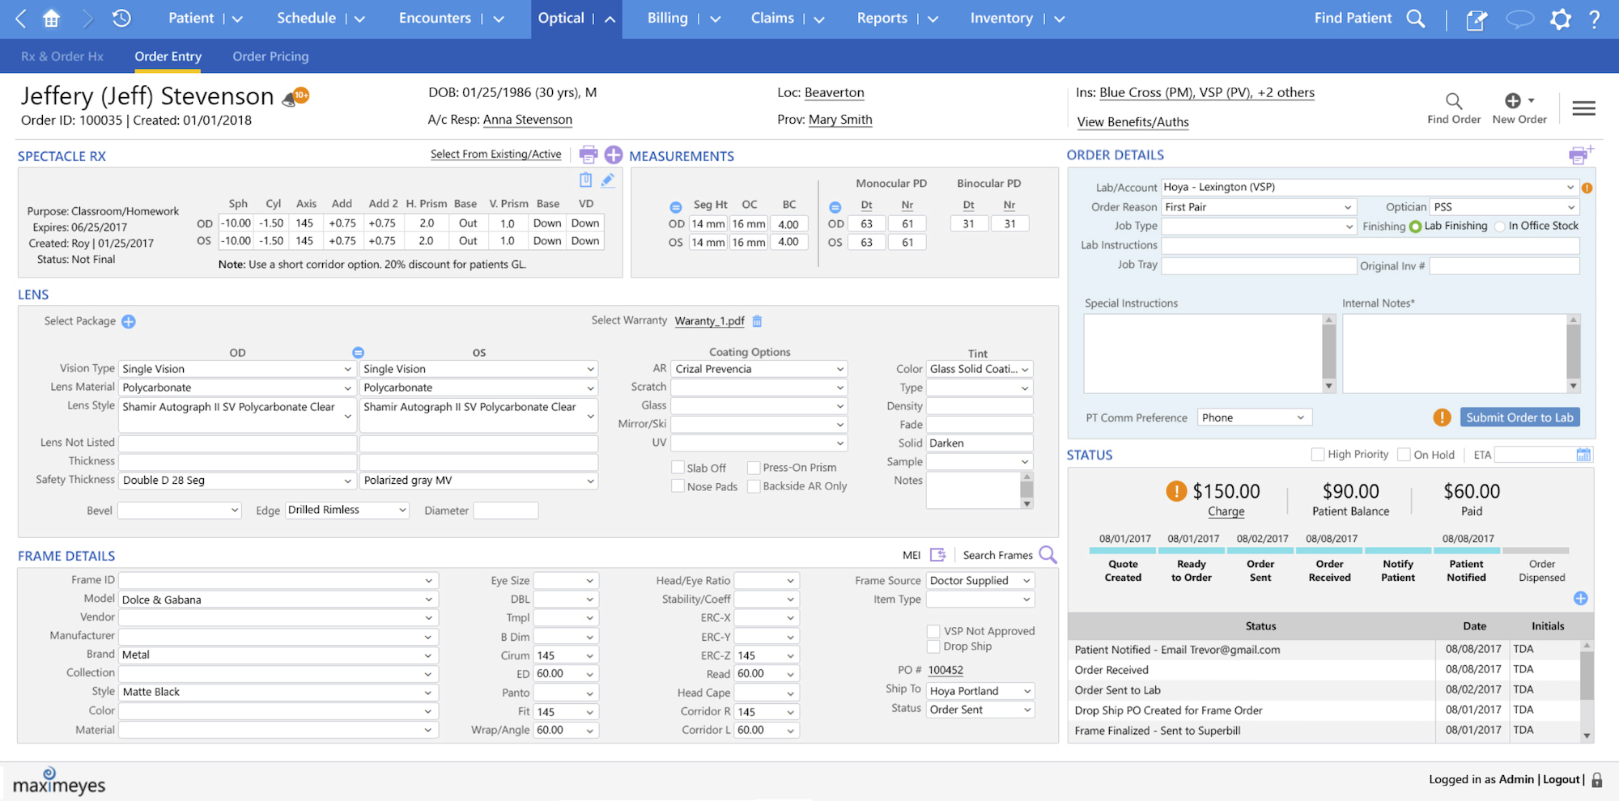This screenshot has height=801, width=1619.
Task: Open the settings gear icon
Action: coord(1561,19)
